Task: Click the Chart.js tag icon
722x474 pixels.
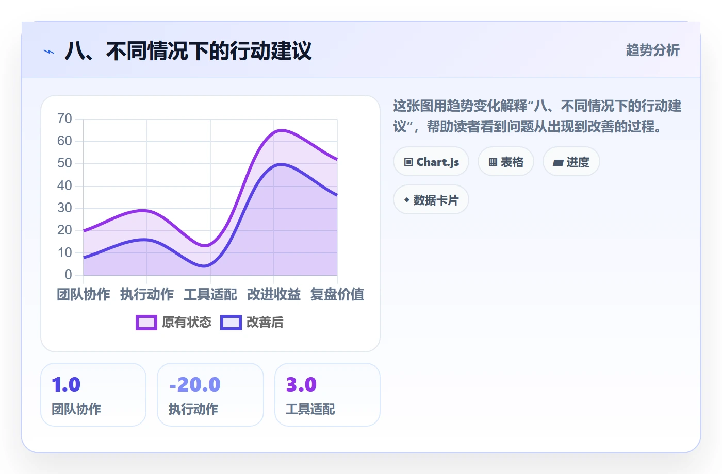Action: [x=408, y=162]
